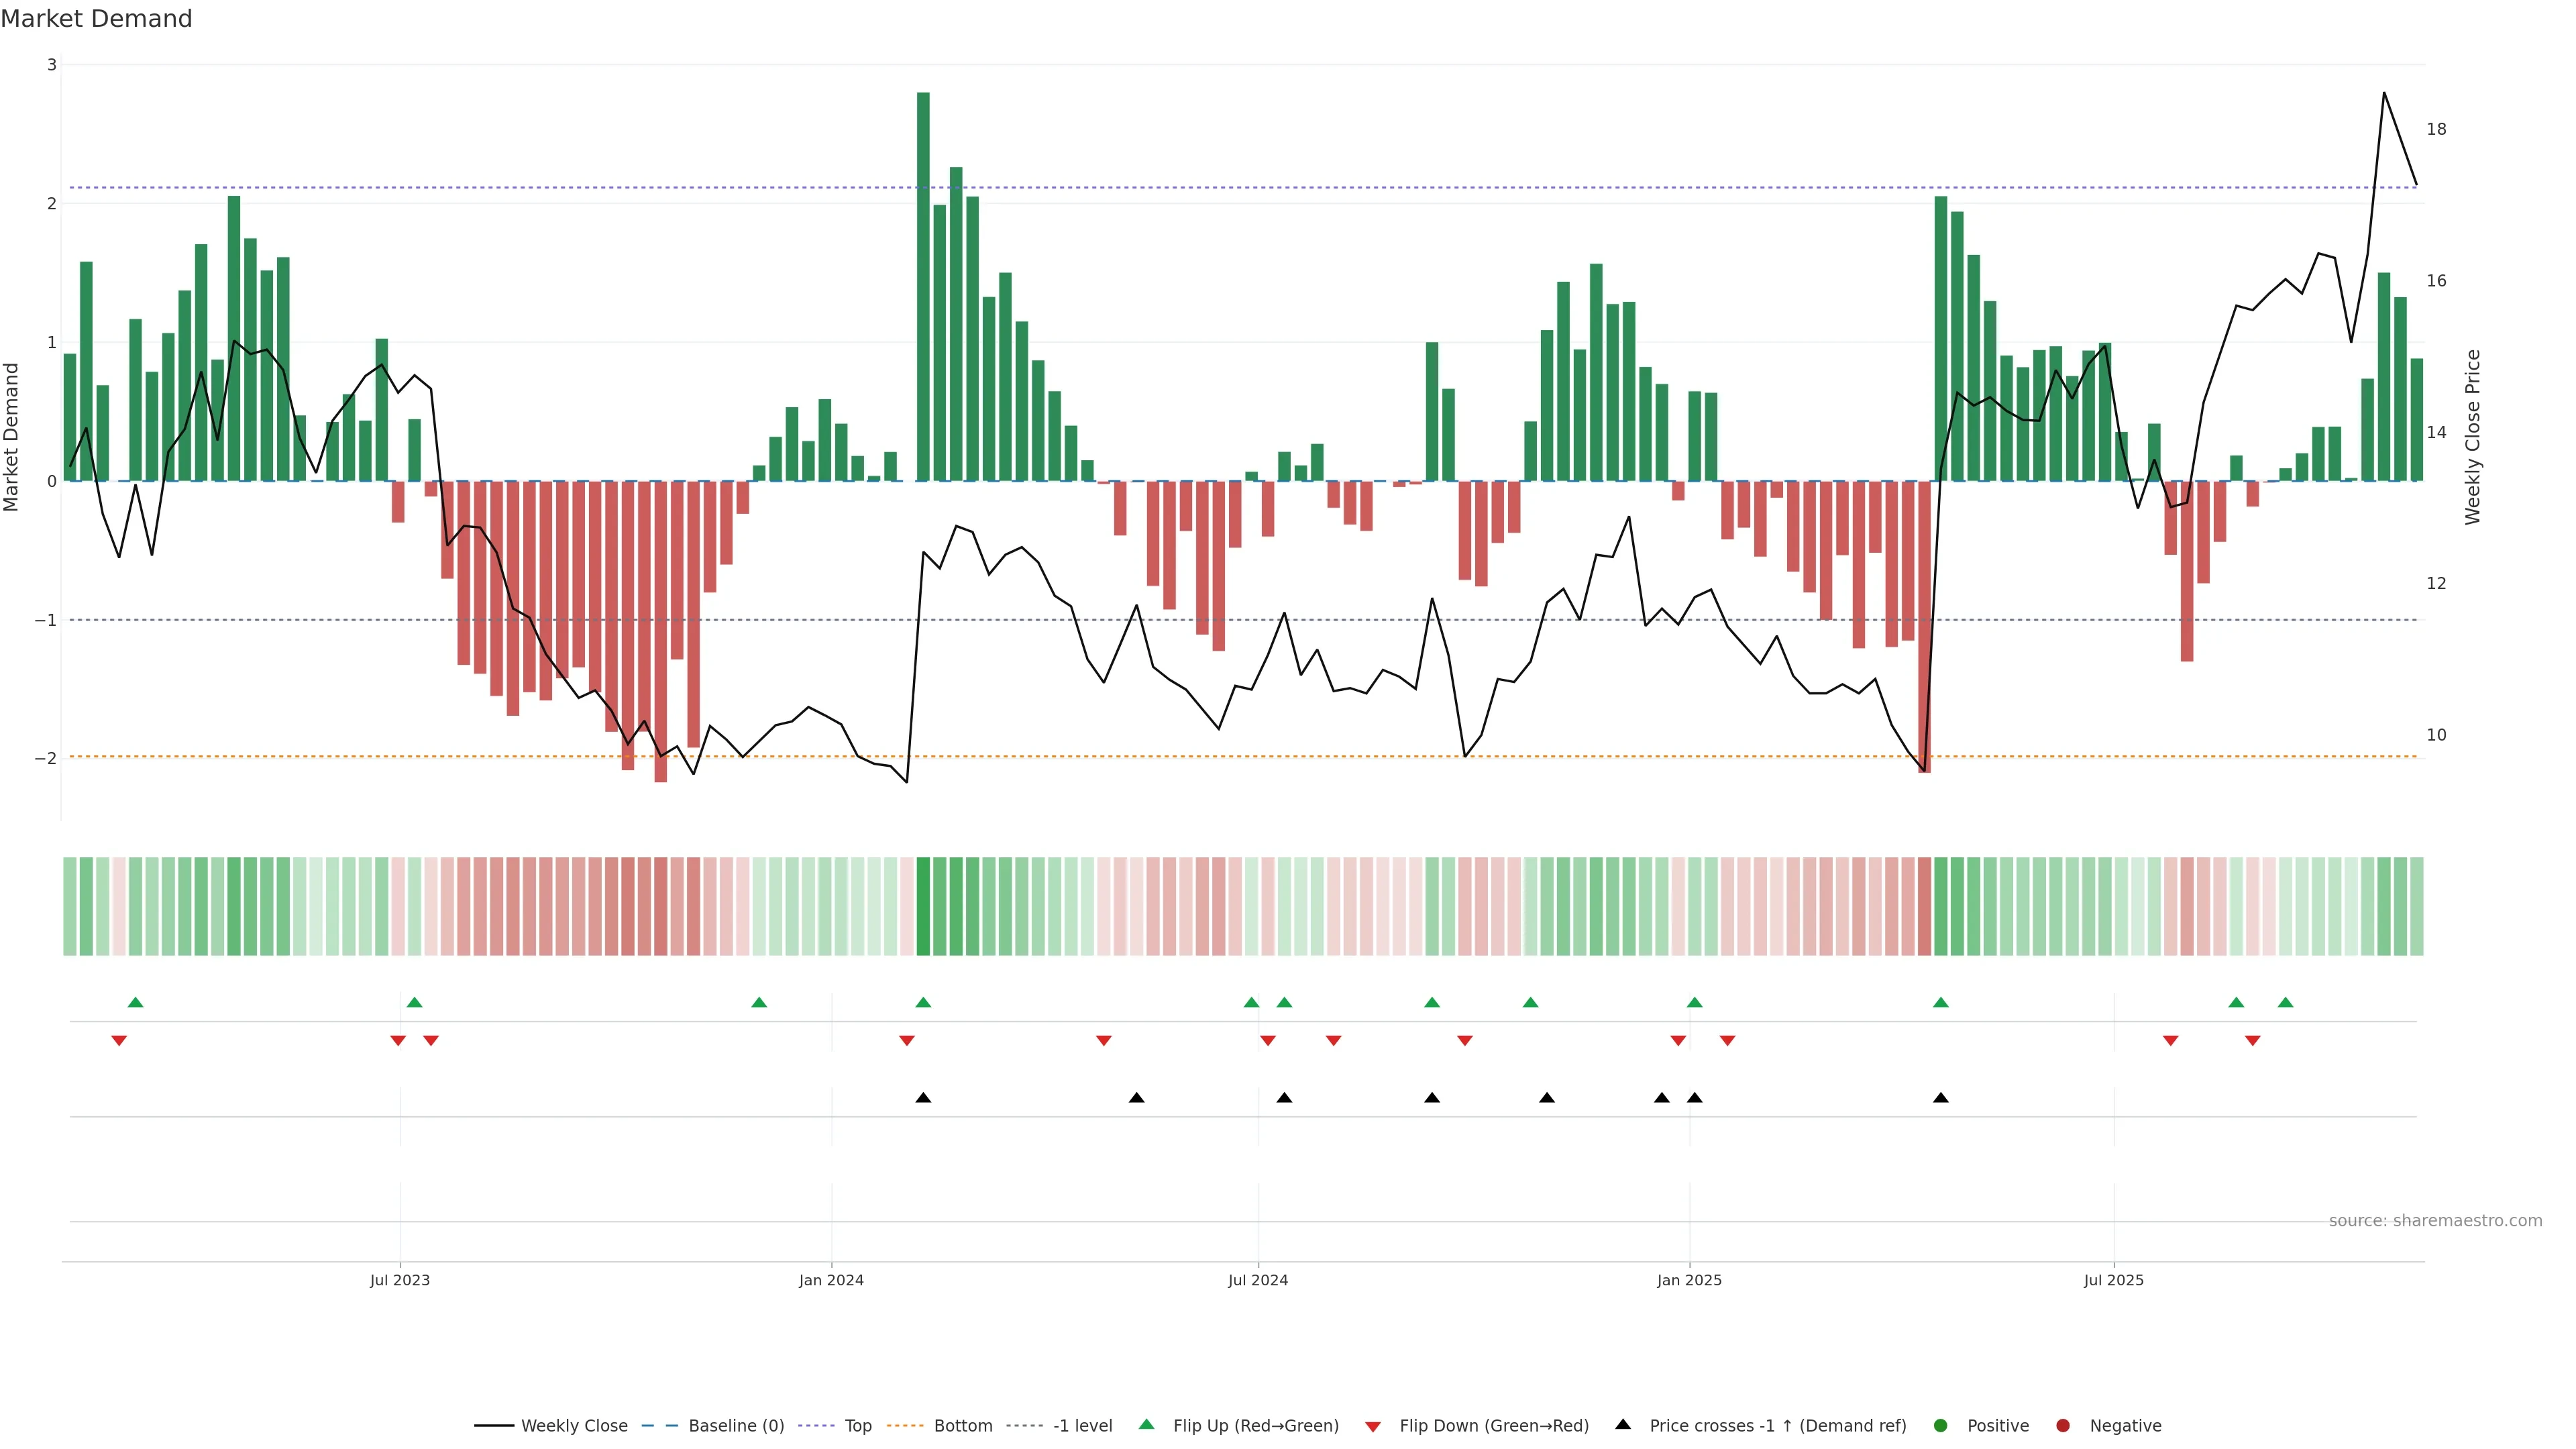The width and height of the screenshot is (2576, 1449).
Task: Toggle the -1 level legend entry
Action: (1082, 1426)
